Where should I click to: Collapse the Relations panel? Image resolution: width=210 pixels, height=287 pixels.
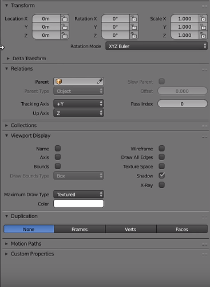7,68
